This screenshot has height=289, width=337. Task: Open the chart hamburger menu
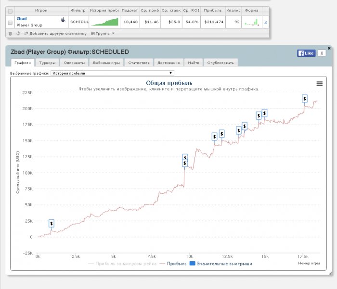pyautogui.click(x=319, y=84)
